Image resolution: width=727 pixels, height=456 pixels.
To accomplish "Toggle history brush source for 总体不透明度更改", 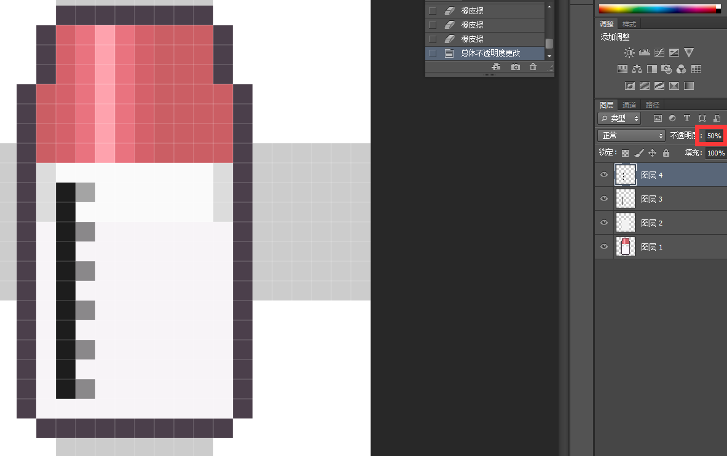I will 432,53.
